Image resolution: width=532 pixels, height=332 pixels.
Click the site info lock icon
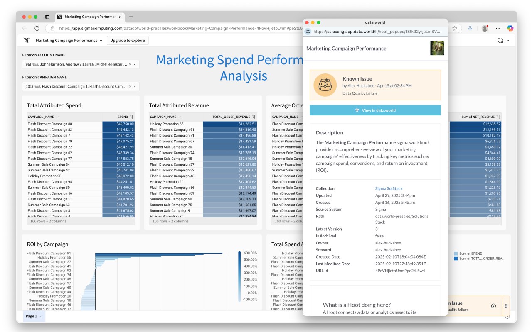click(x=53, y=29)
